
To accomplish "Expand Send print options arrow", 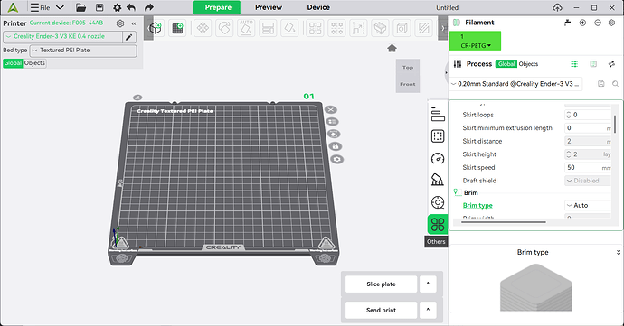I will pos(428,310).
